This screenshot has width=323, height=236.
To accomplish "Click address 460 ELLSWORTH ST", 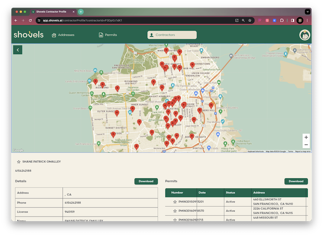I will coord(267,200).
